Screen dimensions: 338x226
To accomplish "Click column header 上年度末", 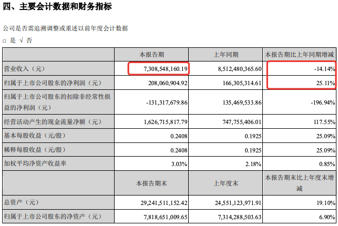I will (x=226, y=183).
